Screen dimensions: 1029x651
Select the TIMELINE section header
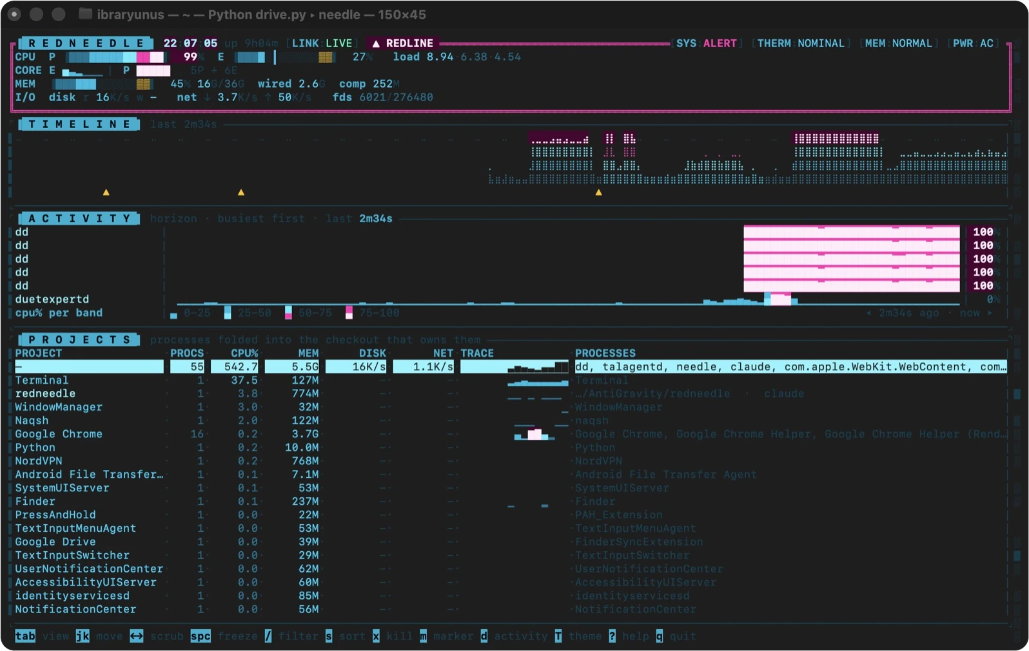(79, 124)
